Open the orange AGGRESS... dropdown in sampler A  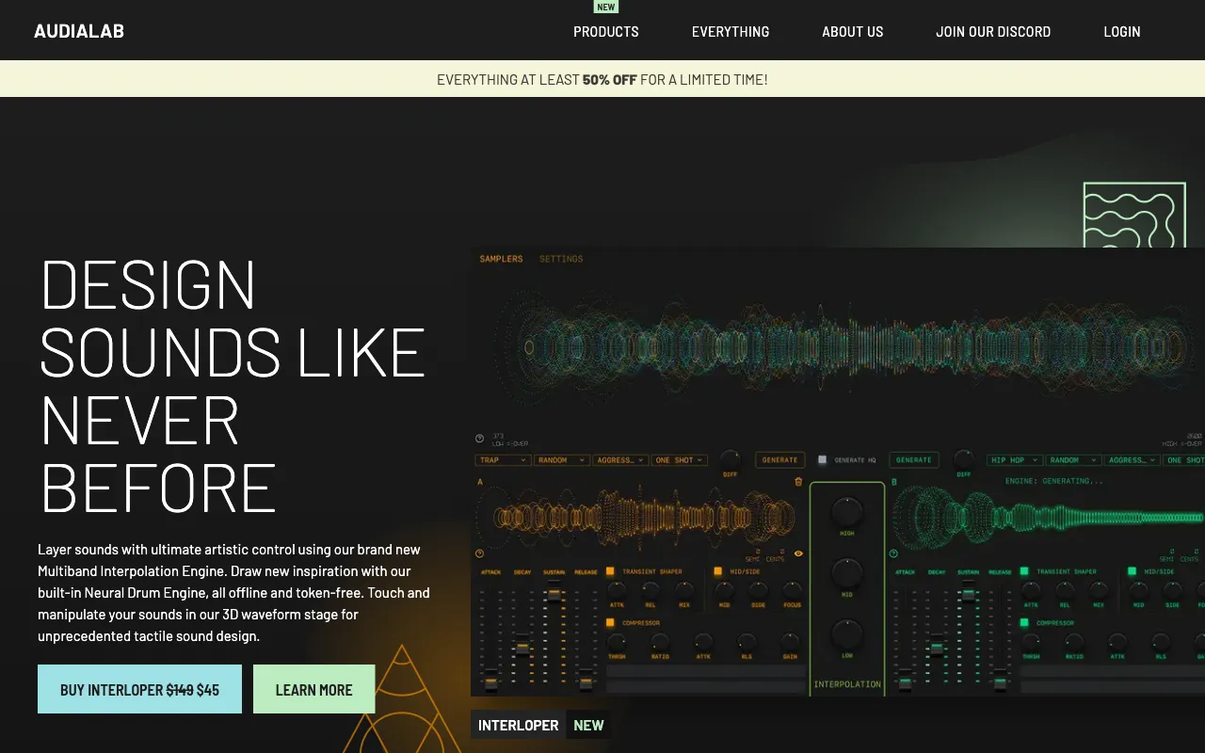click(620, 460)
